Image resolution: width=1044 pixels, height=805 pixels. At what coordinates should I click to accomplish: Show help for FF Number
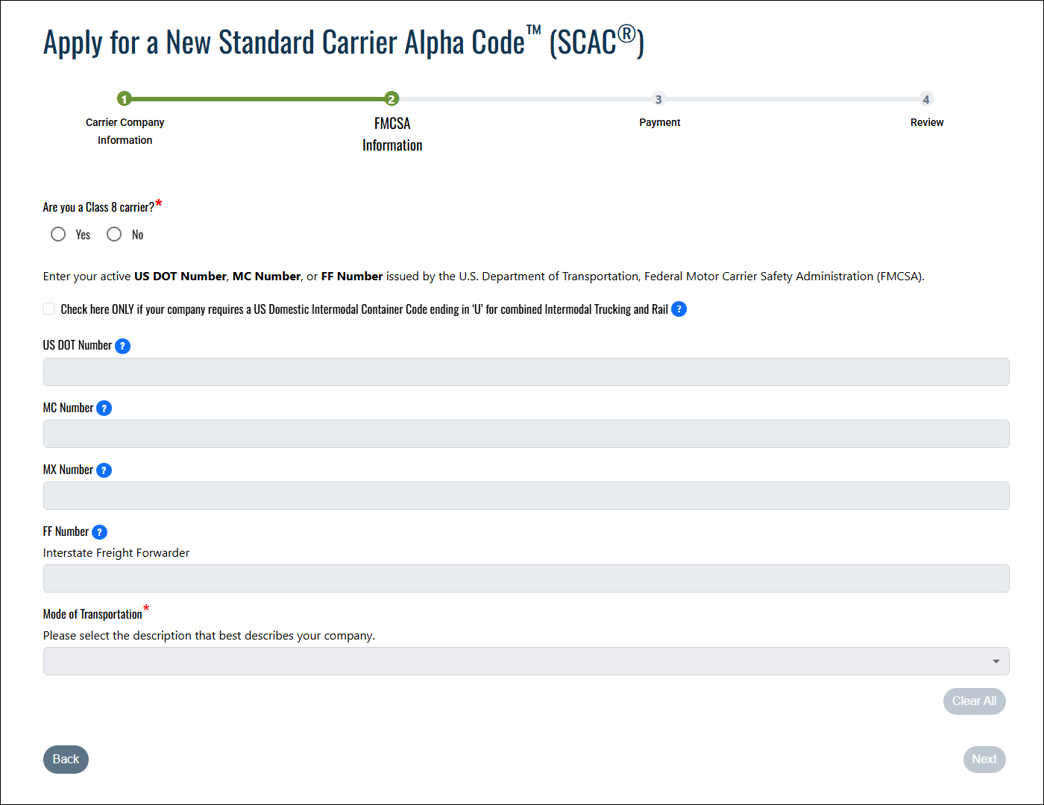[x=99, y=532]
